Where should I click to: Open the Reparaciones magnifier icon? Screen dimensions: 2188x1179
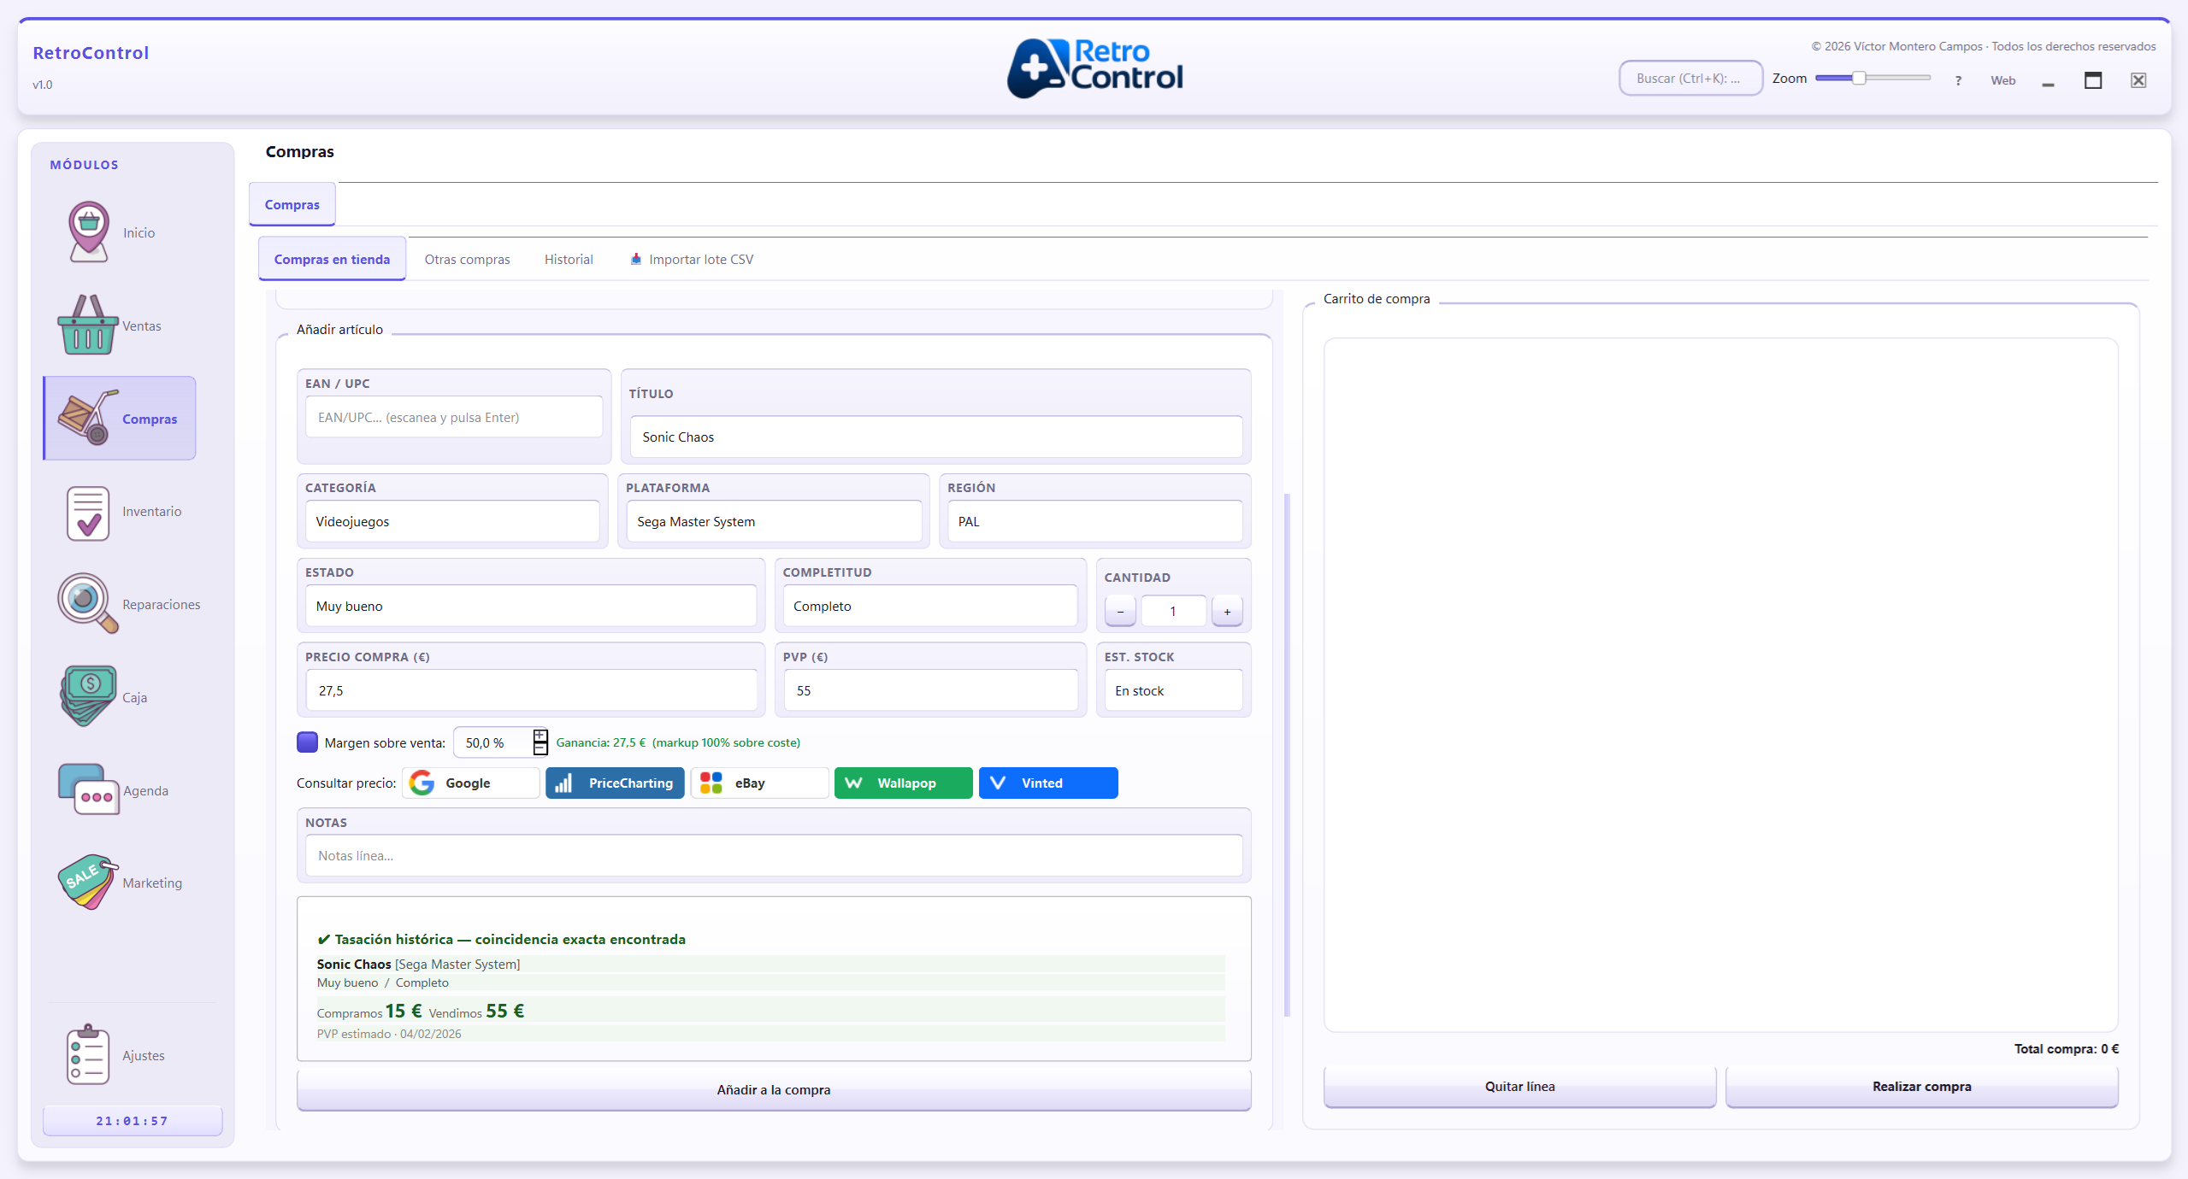tap(87, 603)
